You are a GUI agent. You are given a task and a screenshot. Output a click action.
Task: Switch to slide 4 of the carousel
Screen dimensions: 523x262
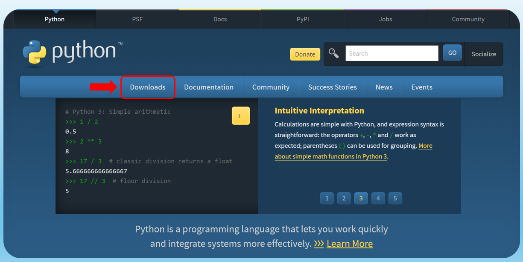pyautogui.click(x=378, y=198)
